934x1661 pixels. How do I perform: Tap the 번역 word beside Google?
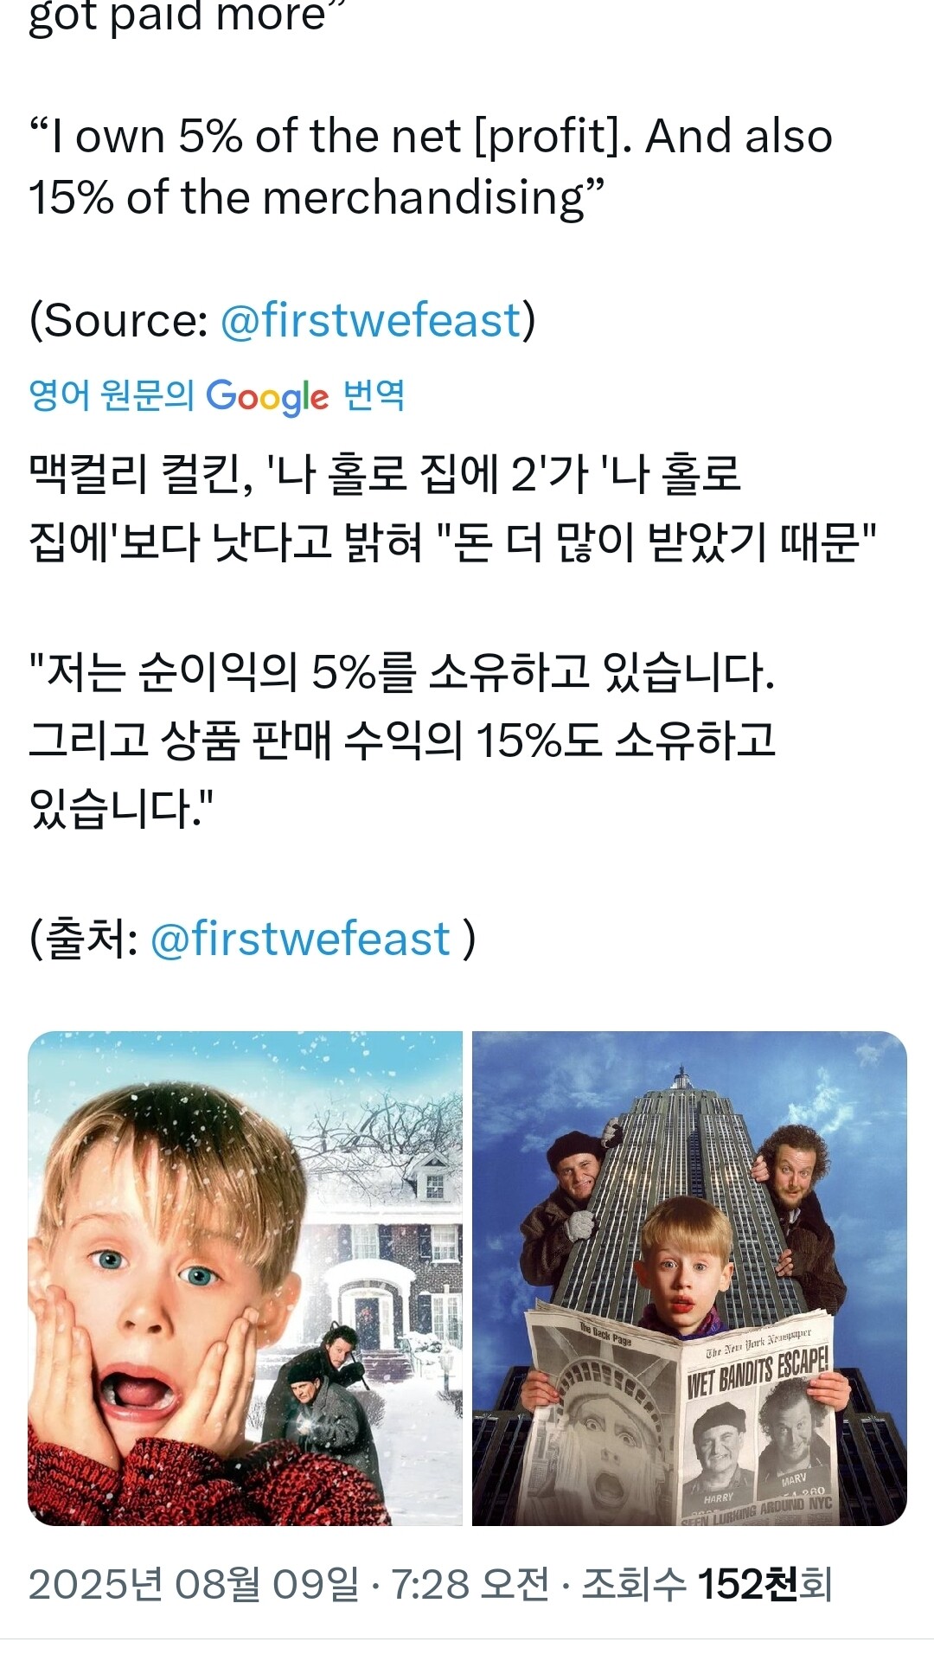[x=374, y=395]
